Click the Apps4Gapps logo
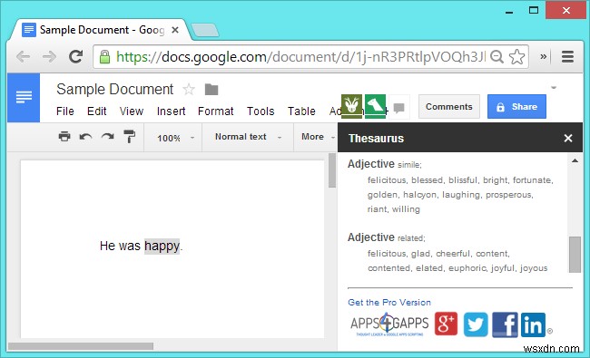 389,324
